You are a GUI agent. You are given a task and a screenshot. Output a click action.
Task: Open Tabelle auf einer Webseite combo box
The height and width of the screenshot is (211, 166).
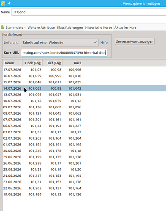pos(60,42)
